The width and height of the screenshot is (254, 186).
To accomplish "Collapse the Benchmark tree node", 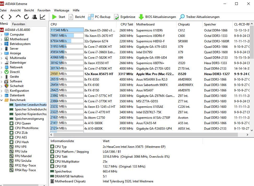I will click(2, 100).
